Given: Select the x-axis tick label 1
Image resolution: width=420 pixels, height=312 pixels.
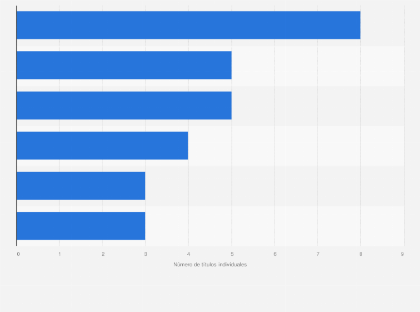Looking at the screenshot, I should (60, 254).
